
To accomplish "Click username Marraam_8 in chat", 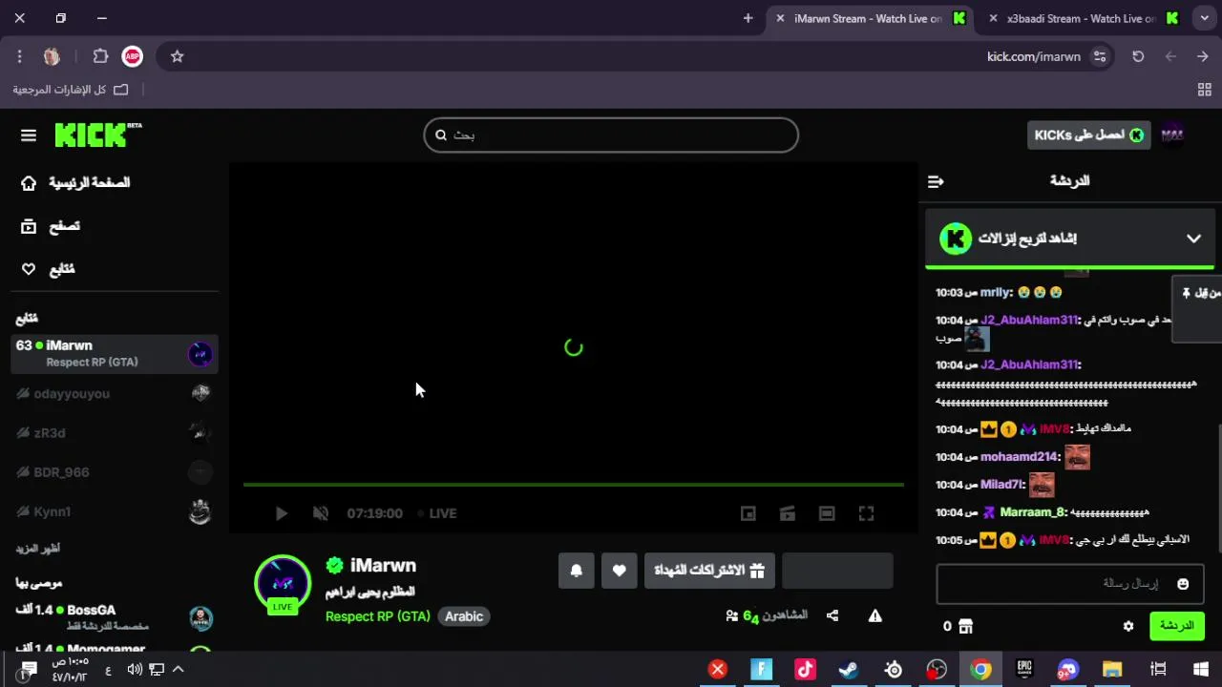I will point(1033,512).
